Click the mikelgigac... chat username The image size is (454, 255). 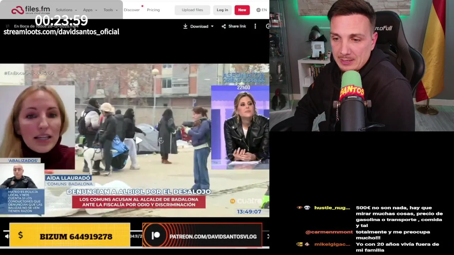(332, 244)
